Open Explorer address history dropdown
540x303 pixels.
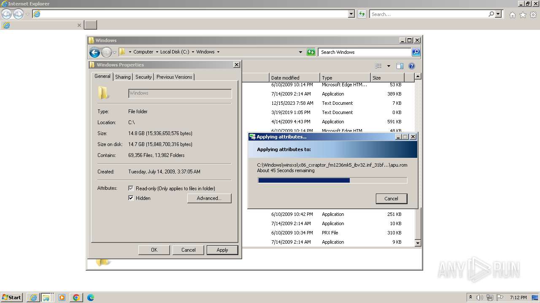pyautogui.click(x=300, y=52)
